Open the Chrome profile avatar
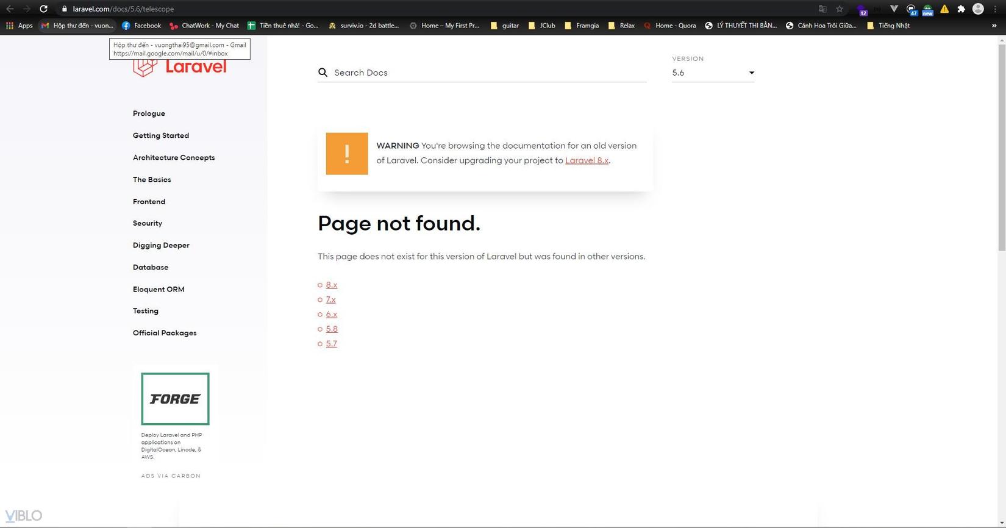The width and height of the screenshot is (1006, 528). tap(978, 9)
